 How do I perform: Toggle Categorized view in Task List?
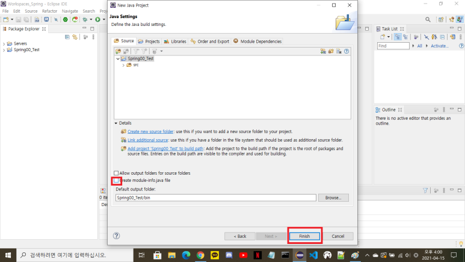pyautogui.click(x=398, y=37)
